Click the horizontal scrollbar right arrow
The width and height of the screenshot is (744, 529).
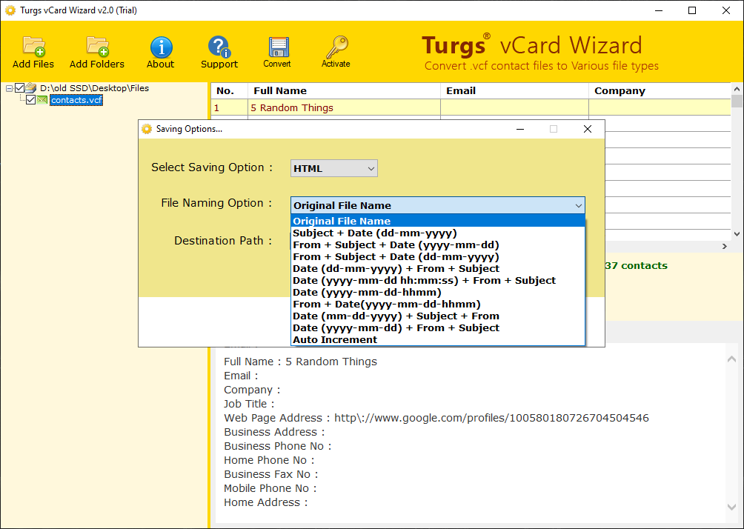click(725, 246)
